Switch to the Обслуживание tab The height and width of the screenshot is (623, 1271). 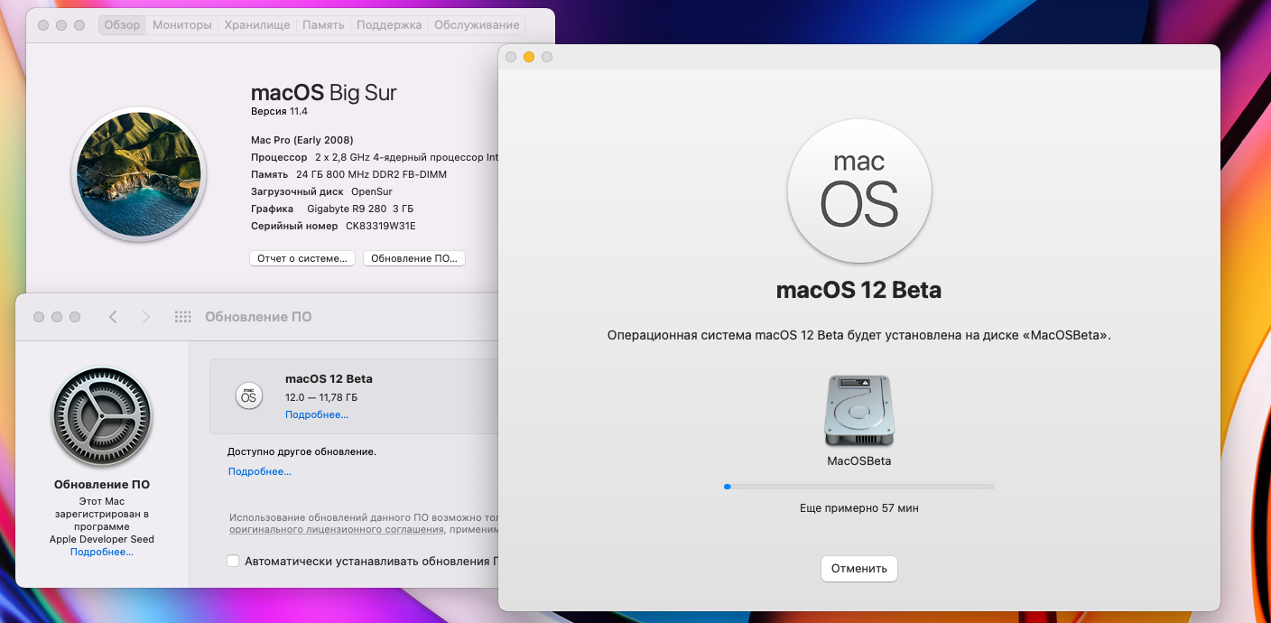477,25
